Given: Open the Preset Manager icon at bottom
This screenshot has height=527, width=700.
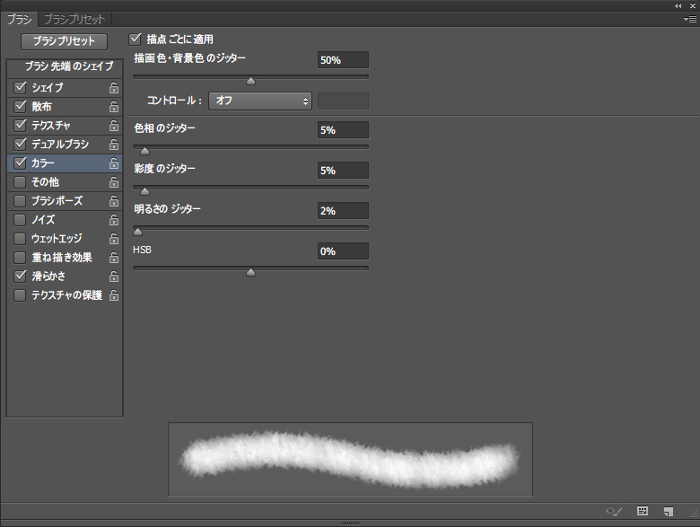Looking at the screenshot, I should click(x=643, y=511).
